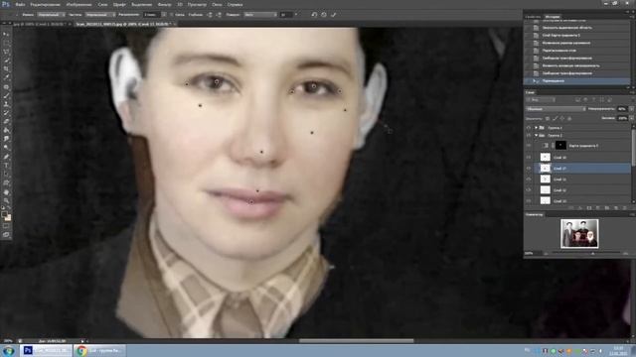Select the Quick Selection tool

coord(6,60)
